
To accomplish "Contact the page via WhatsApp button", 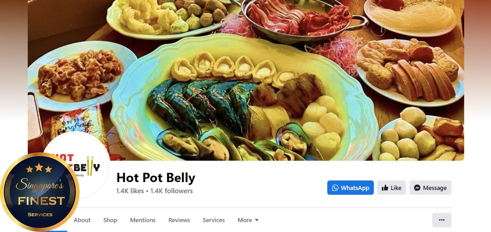I will [350, 188].
